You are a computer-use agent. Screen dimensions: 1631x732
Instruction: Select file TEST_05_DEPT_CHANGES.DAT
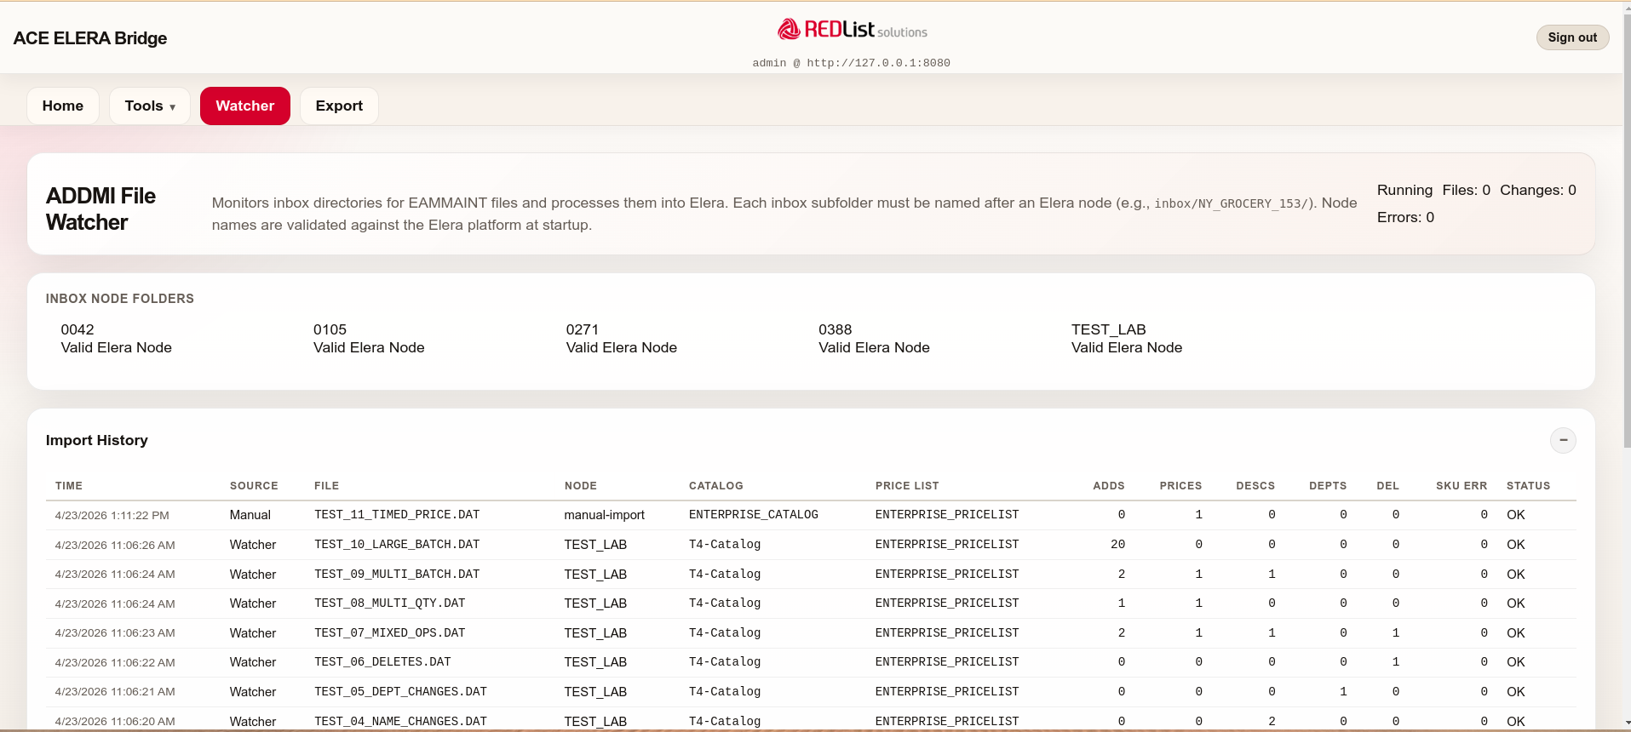tap(400, 692)
